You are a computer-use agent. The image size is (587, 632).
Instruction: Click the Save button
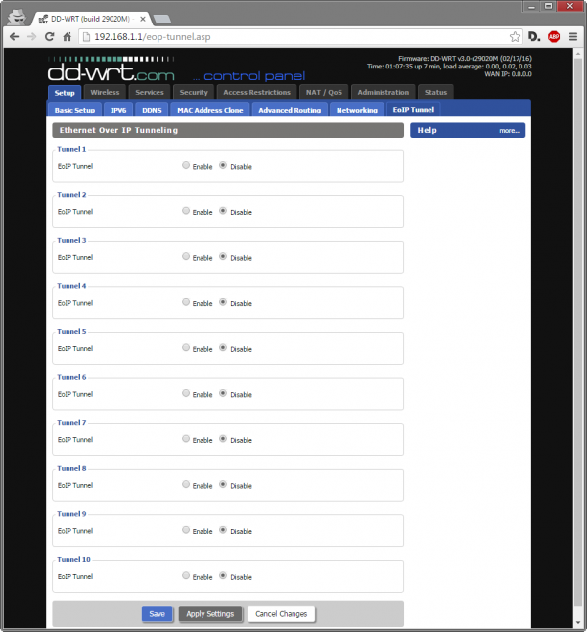(157, 614)
